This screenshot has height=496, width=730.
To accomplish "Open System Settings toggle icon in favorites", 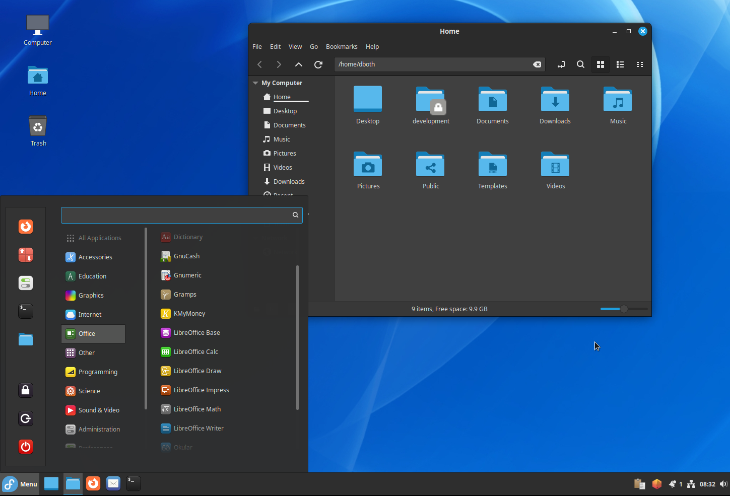I will click(26, 283).
